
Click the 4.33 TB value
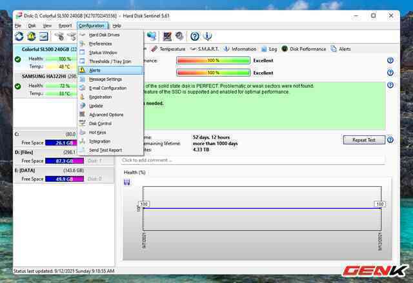201,150
